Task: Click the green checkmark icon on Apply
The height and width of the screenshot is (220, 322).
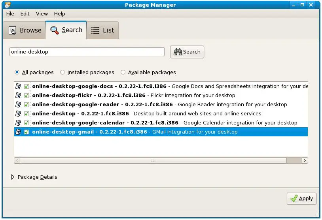Action: 294,198
